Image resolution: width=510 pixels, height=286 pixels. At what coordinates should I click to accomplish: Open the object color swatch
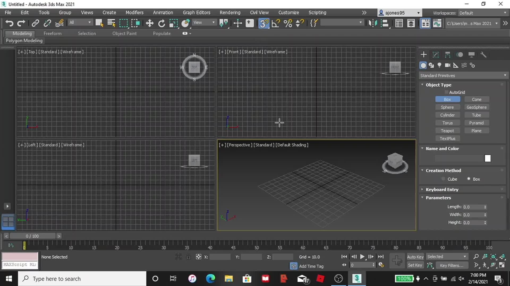pyautogui.click(x=487, y=158)
